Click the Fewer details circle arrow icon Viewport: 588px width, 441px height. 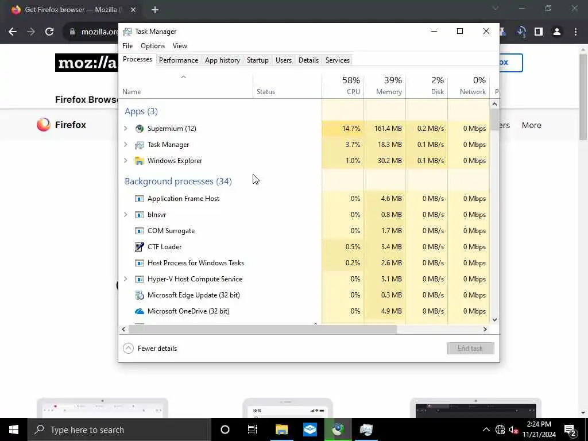(x=128, y=349)
